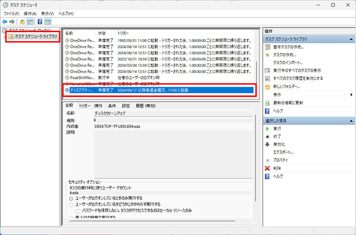This screenshot has width=356, height=235.
Task: Toggle the 'do not store password' checkbox
Action: coord(78,210)
